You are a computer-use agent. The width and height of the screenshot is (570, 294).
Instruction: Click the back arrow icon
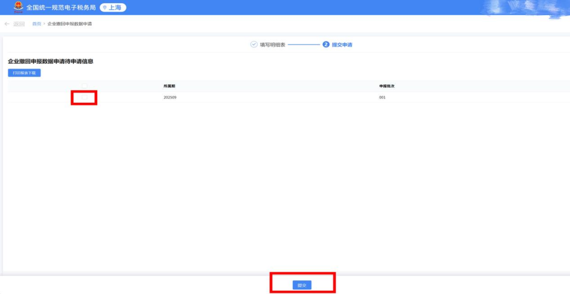pyautogui.click(x=7, y=24)
